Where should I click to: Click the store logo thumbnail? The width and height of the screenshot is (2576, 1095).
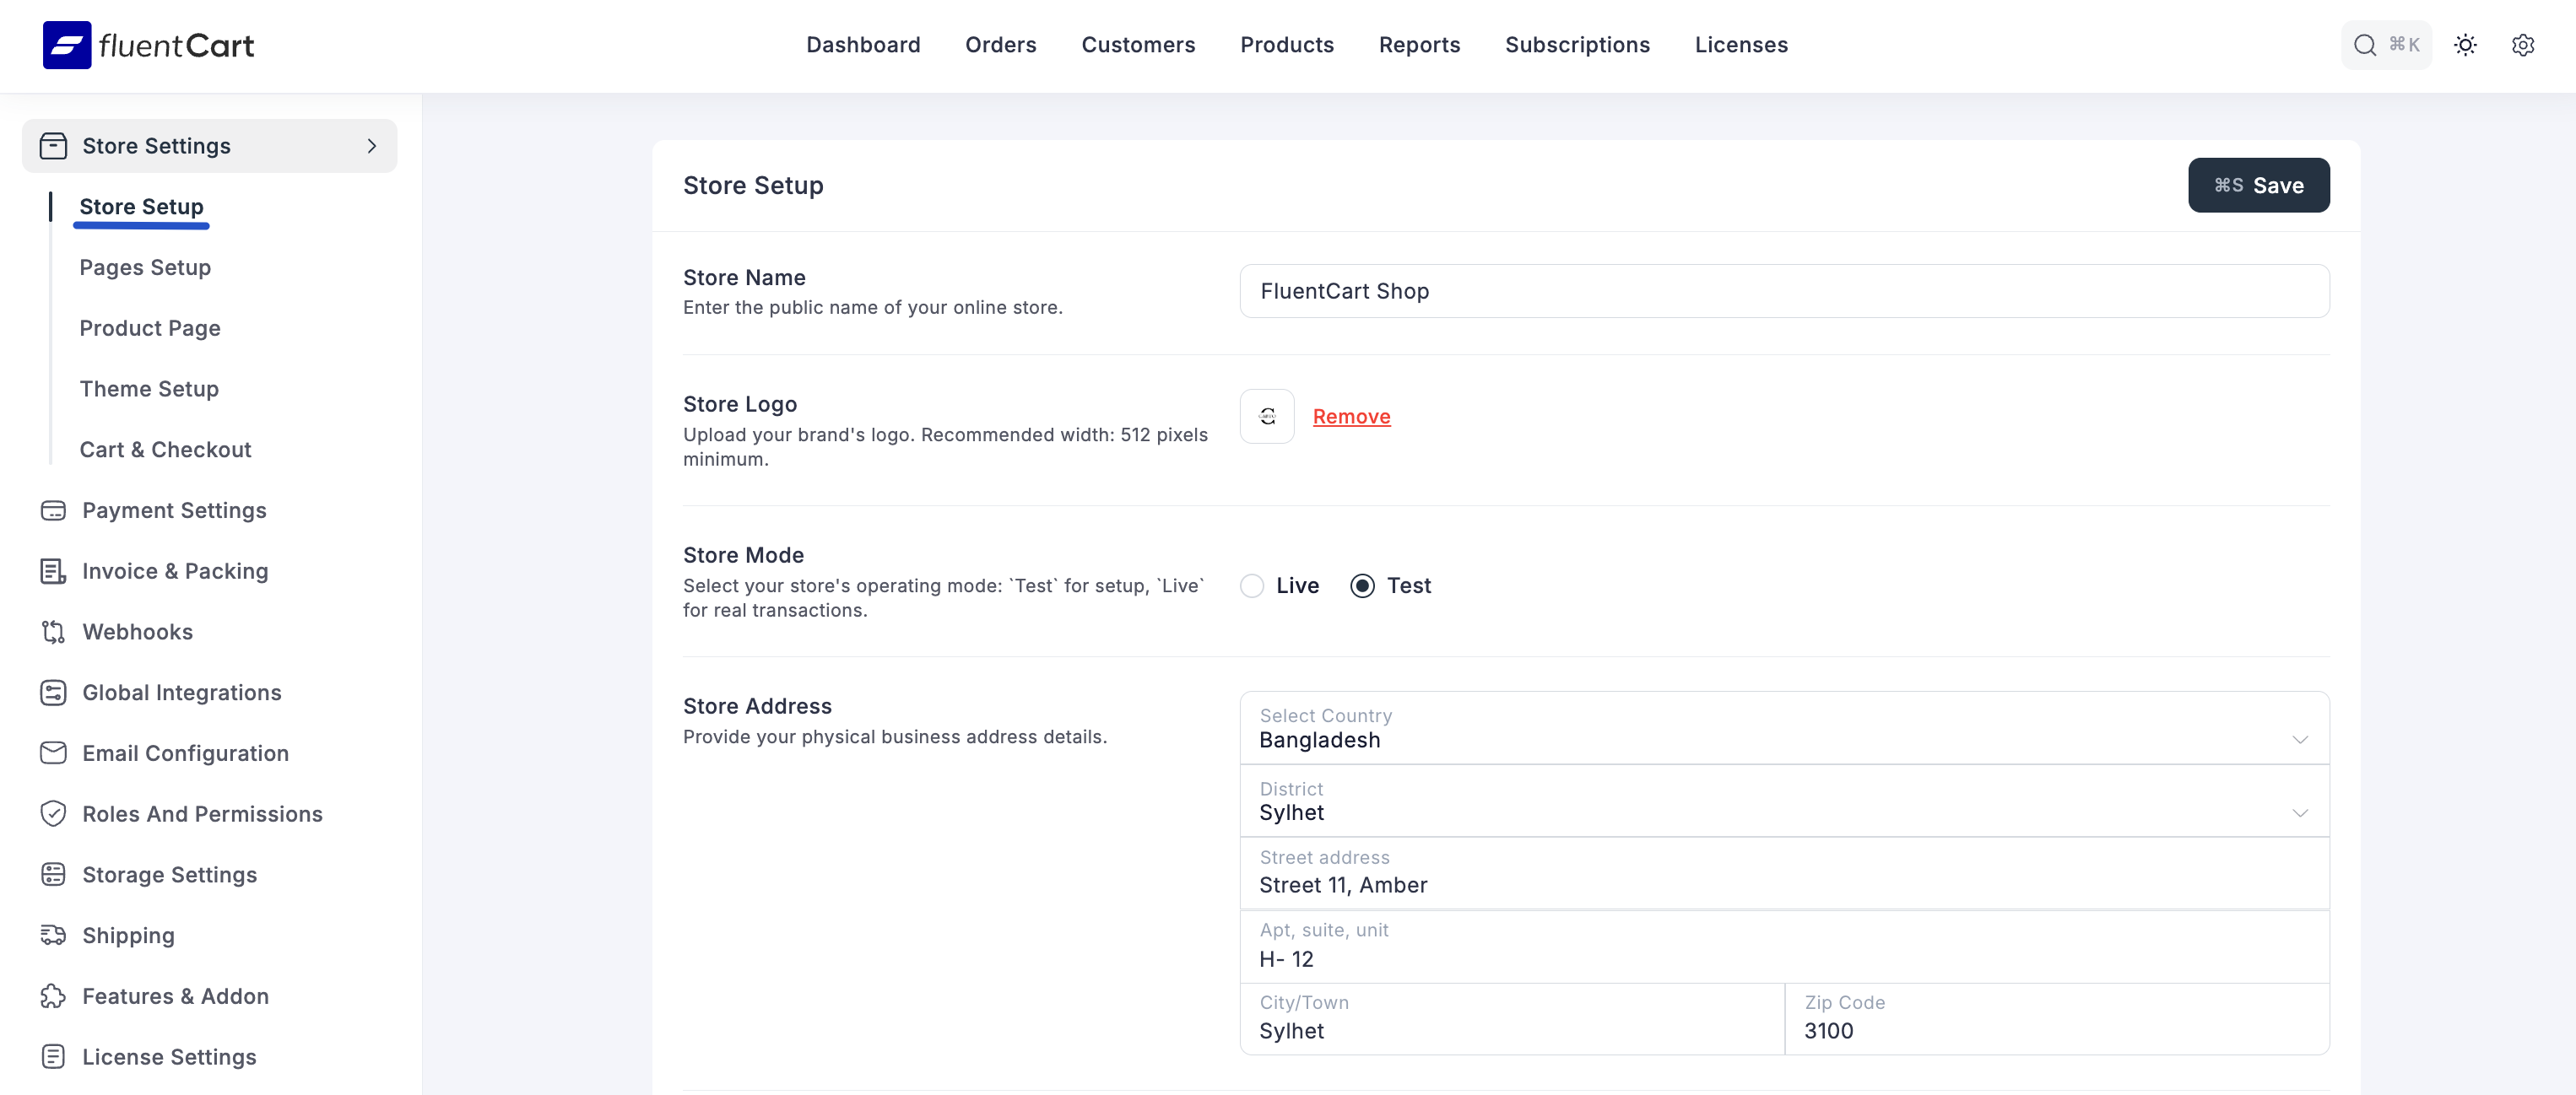1267,417
